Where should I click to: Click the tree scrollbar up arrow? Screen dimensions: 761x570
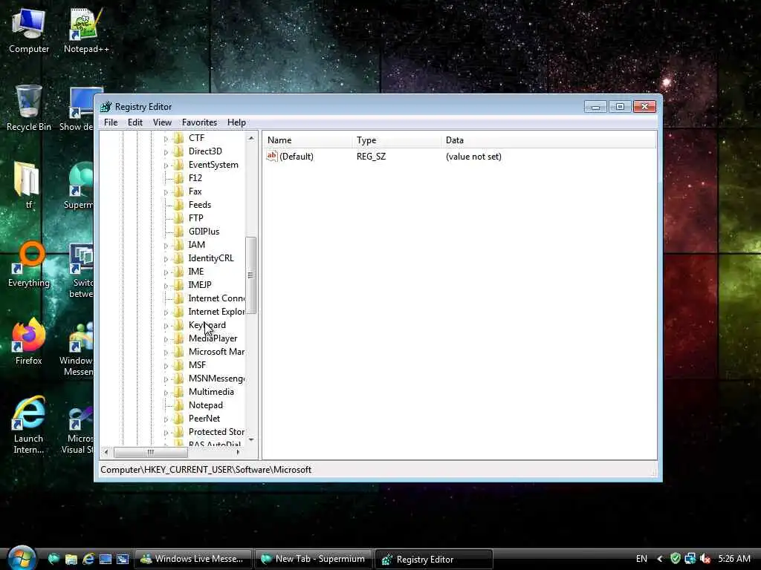point(251,138)
